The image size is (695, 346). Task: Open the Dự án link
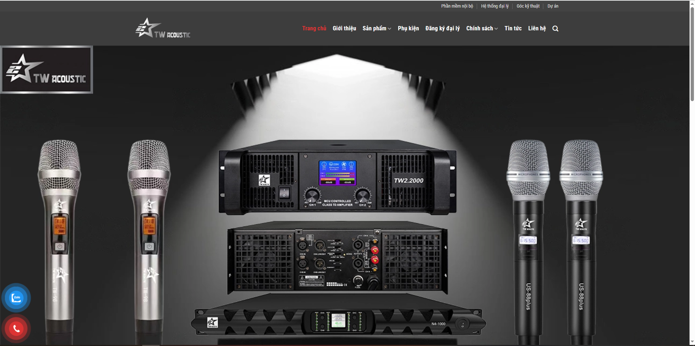[553, 6]
